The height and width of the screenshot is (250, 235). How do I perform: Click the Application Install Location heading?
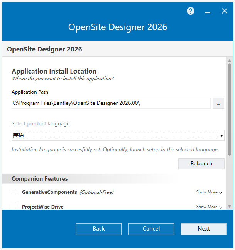pyautogui.click(x=54, y=71)
